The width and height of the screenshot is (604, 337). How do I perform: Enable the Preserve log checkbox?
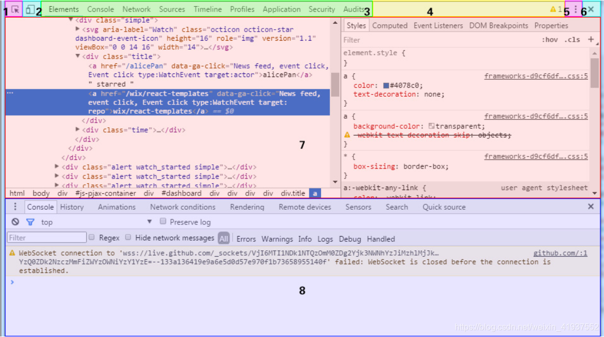point(163,221)
